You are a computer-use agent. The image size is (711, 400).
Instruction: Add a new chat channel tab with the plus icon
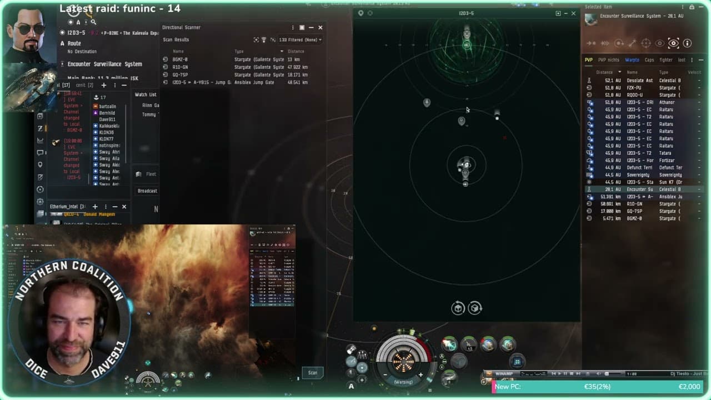click(103, 85)
